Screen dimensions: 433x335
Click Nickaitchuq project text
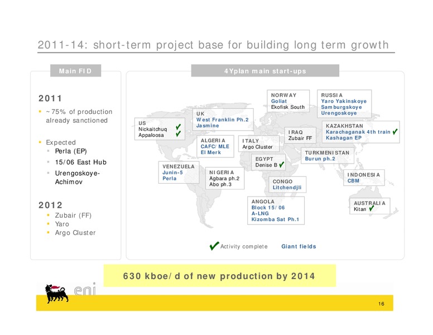[x=153, y=129]
